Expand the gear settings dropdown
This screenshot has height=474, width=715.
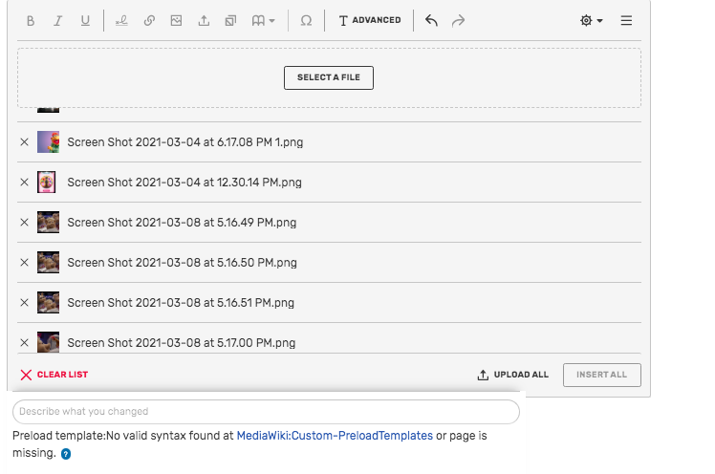coord(592,20)
